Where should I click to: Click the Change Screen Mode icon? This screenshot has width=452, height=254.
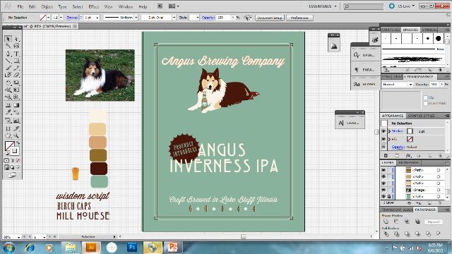(x=12, y=175)
